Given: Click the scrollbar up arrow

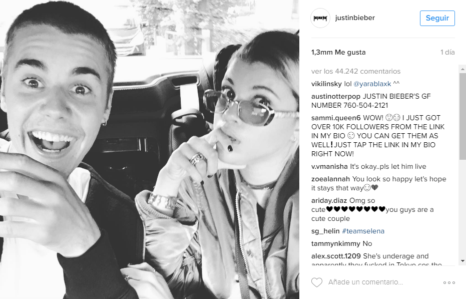Looking at the screenshot, I should pos(462,69).
